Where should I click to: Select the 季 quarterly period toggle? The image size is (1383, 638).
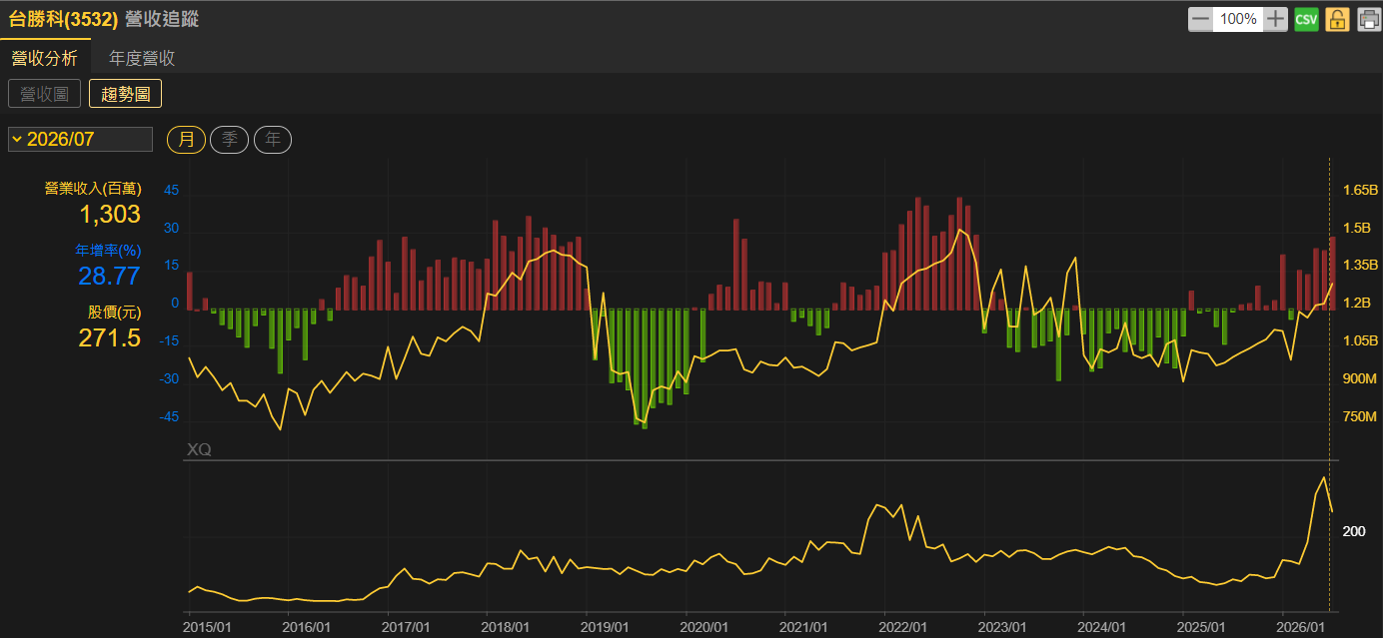point(229,139)
